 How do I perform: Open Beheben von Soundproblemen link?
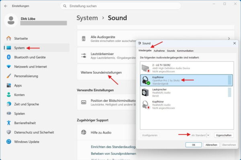113,154
